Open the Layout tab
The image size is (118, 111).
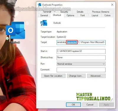click(x=95, y=15)
